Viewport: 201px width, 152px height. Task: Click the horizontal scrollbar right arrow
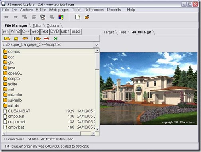93,134
